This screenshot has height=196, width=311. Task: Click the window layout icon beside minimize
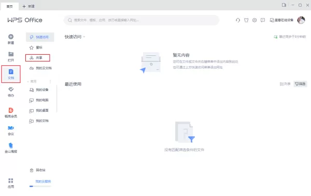click(284, 5)
